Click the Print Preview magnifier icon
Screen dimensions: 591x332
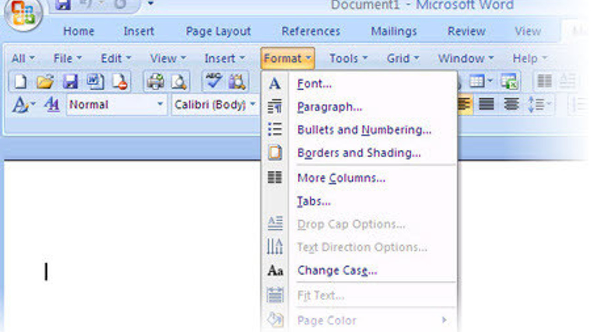(x=178, y=82)
